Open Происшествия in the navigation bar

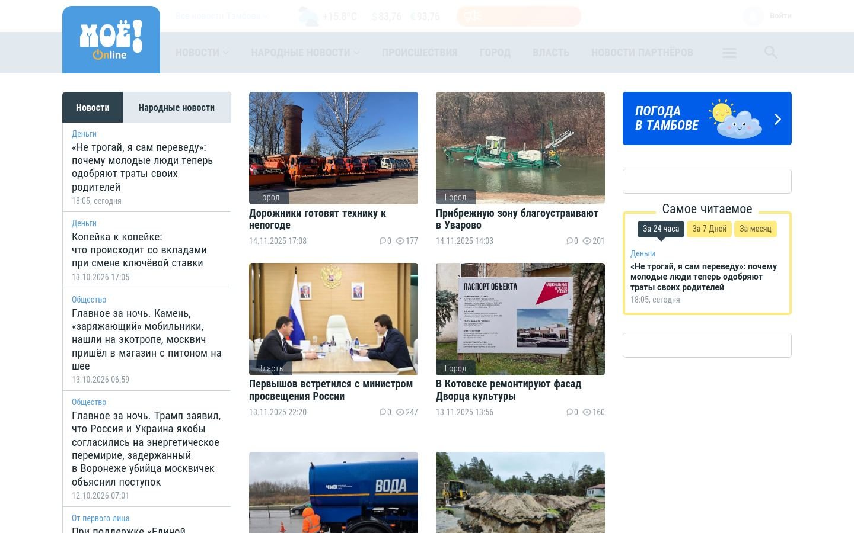coord(420,53)
